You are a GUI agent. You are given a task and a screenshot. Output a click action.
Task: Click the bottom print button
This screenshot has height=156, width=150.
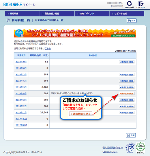click(x=131, y=135)
